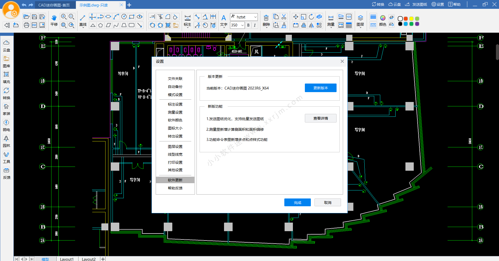Pick the trash can Delete tool
499x261 pixels.
tap(266, 18)
